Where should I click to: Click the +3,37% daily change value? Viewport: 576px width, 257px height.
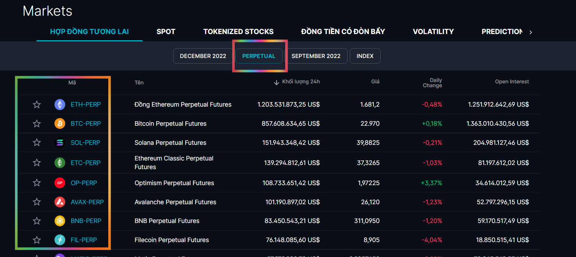pyautogui.click(x=431, y=183)
